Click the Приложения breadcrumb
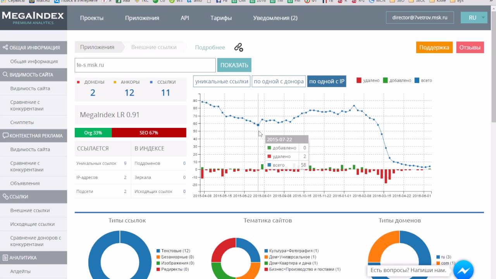496x279 pixels. click(x=97, y=47)
